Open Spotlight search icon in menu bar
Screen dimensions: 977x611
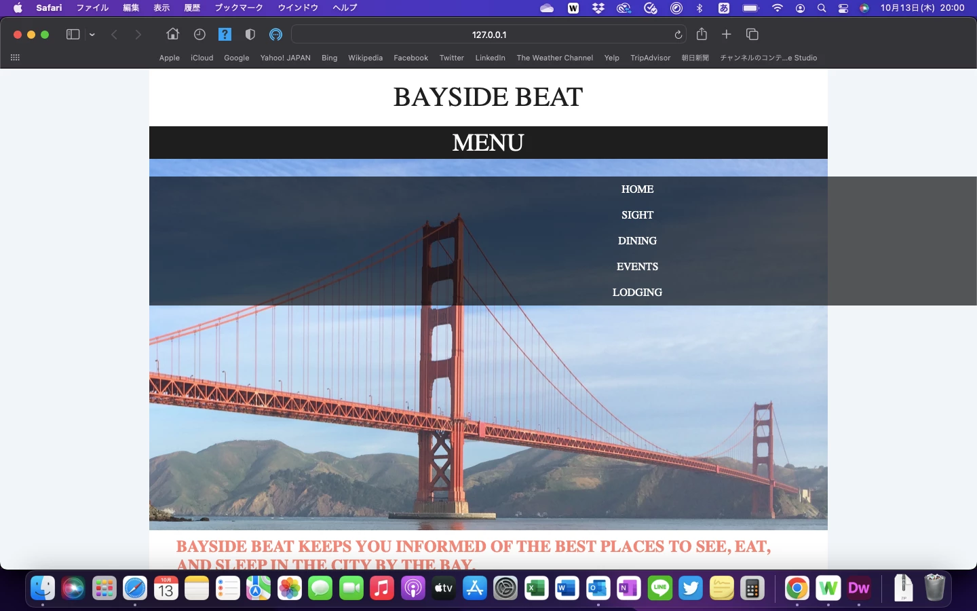[x=822, y=8]
